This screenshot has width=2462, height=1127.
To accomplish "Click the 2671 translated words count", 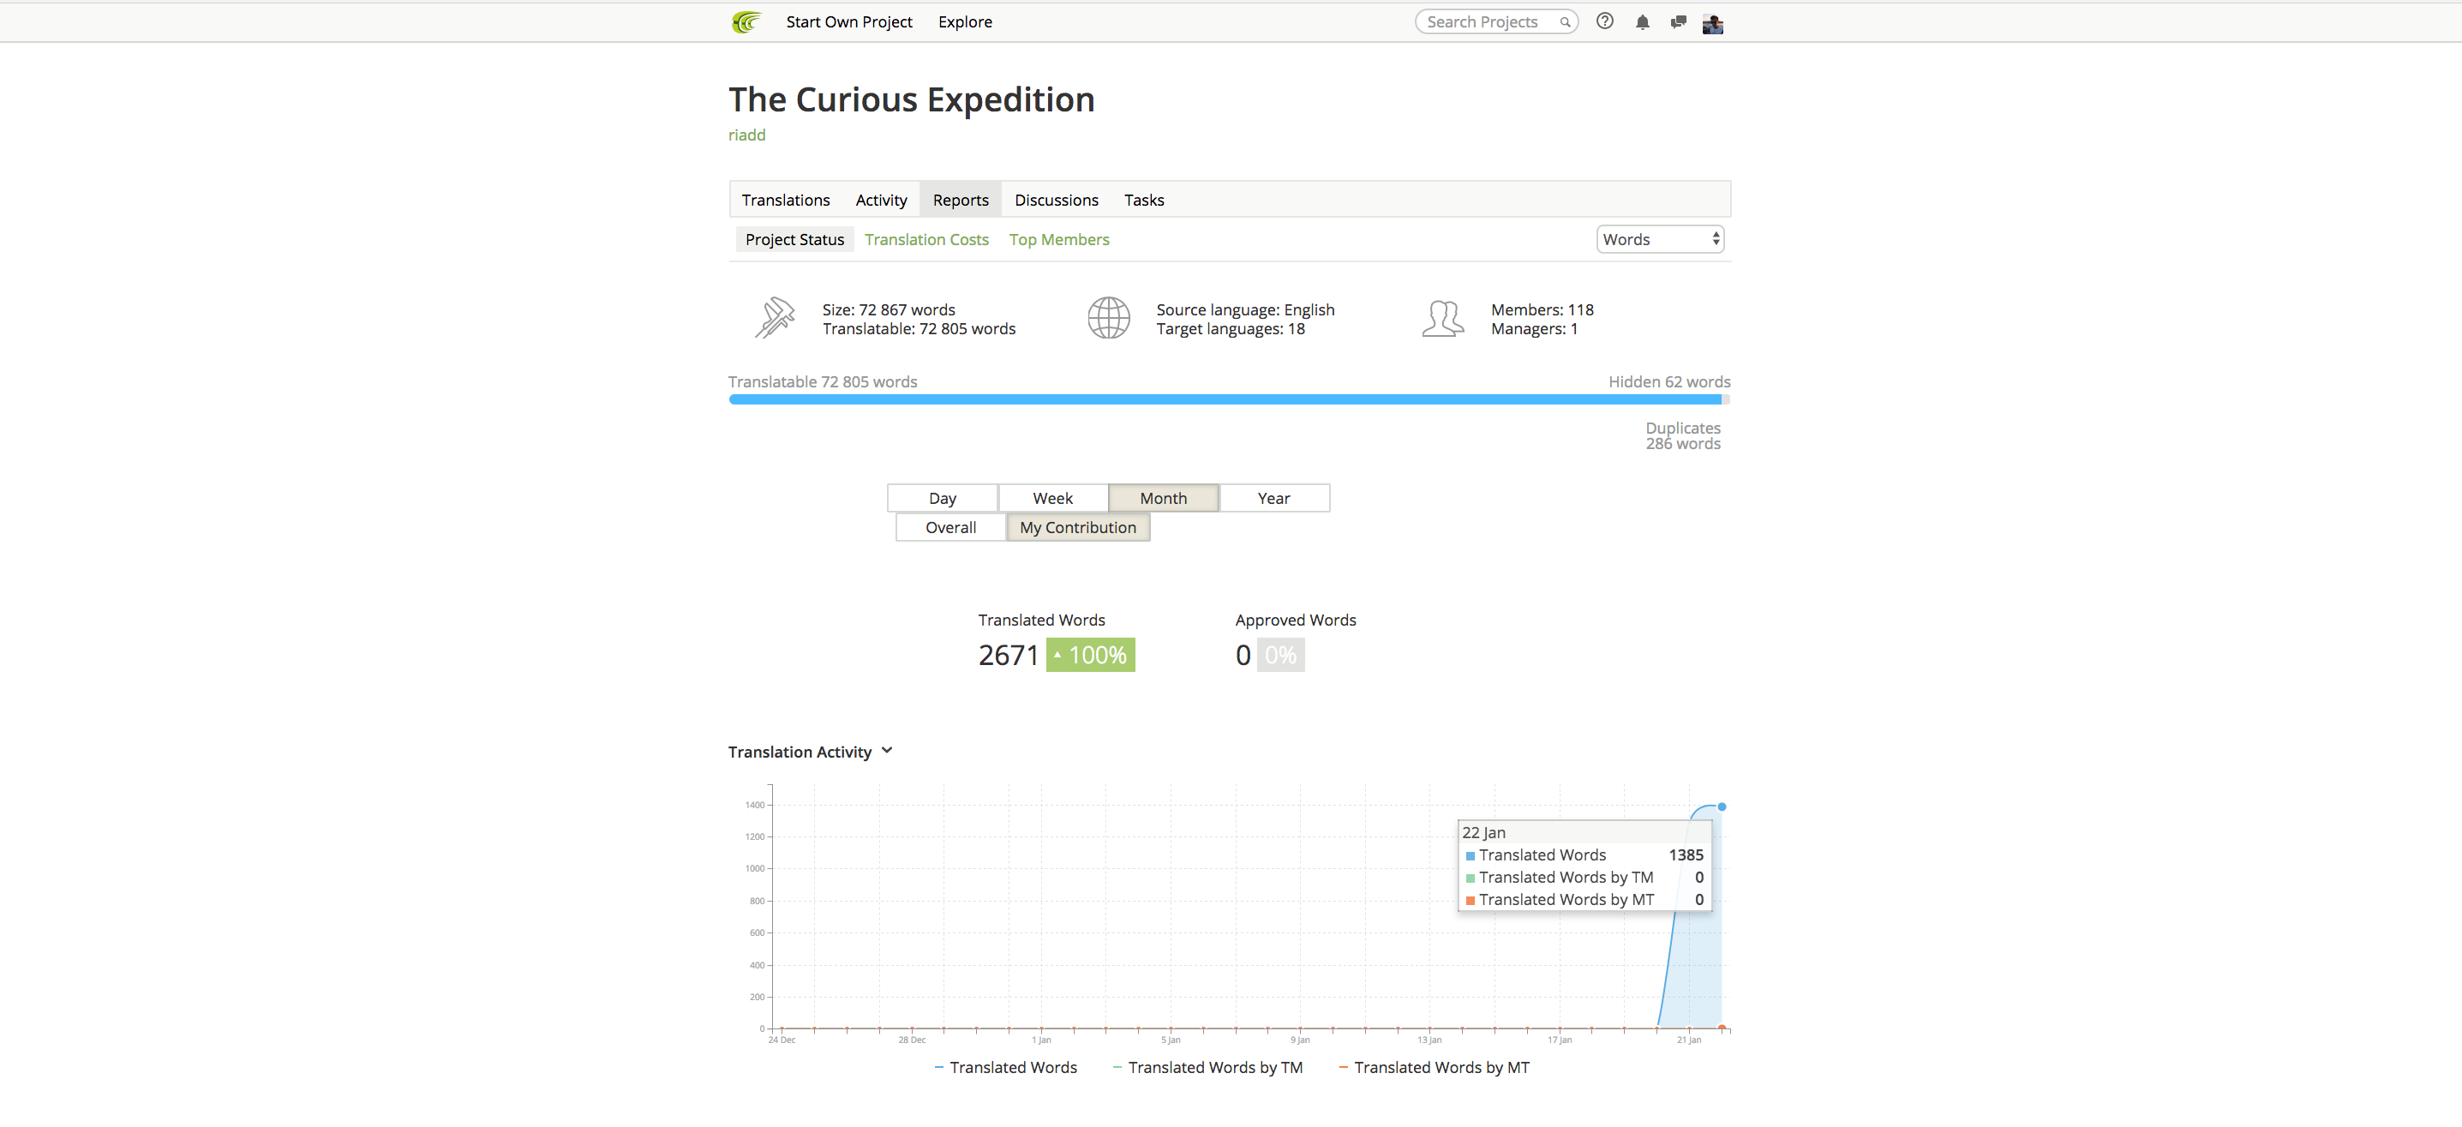I will point(1009,655).
